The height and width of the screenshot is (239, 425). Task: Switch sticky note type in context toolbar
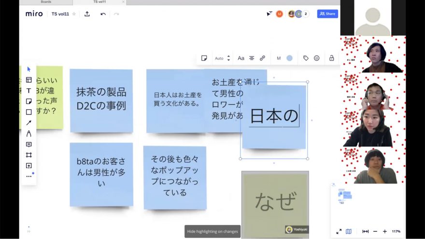point(204,58)
